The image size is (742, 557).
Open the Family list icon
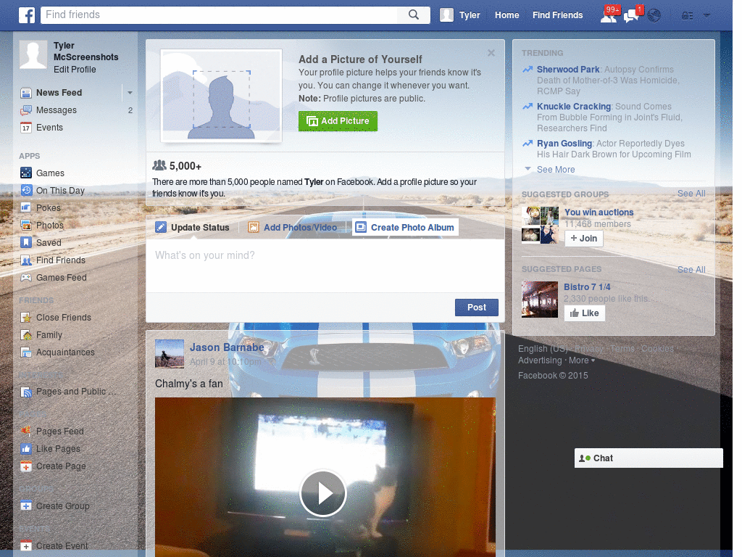tap(26, 335)
